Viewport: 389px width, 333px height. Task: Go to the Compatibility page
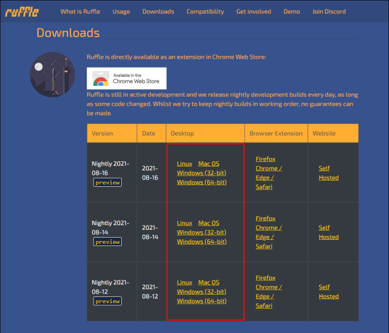point(205,12)
